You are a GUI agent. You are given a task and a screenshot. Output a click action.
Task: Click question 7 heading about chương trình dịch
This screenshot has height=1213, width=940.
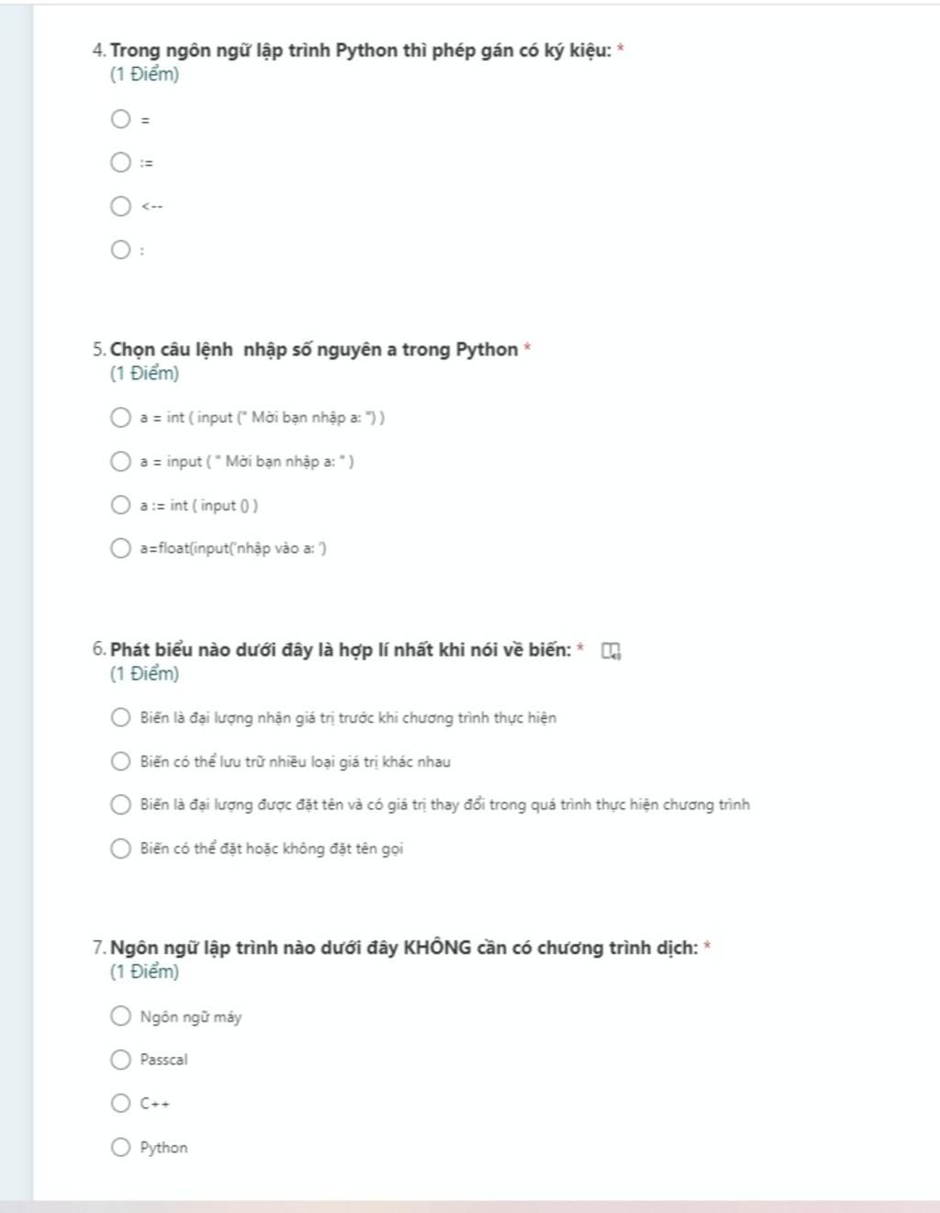[x=404, y=948]
